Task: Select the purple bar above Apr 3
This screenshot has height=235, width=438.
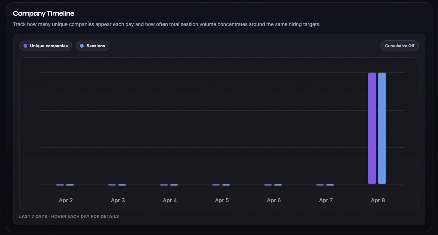Action: click(113, 184)
